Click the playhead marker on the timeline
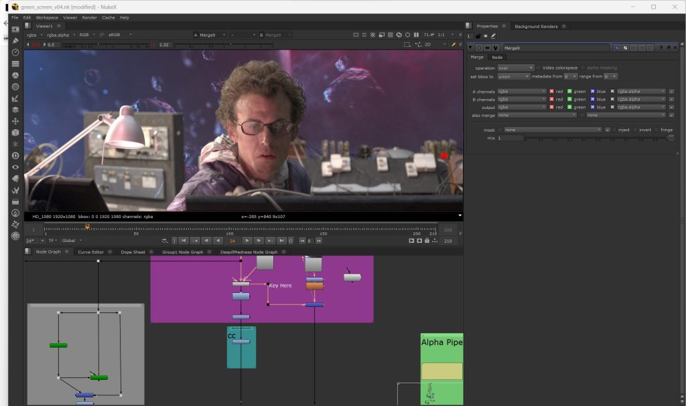This screenshot has height=406, width=686. (x=88, y=226)
